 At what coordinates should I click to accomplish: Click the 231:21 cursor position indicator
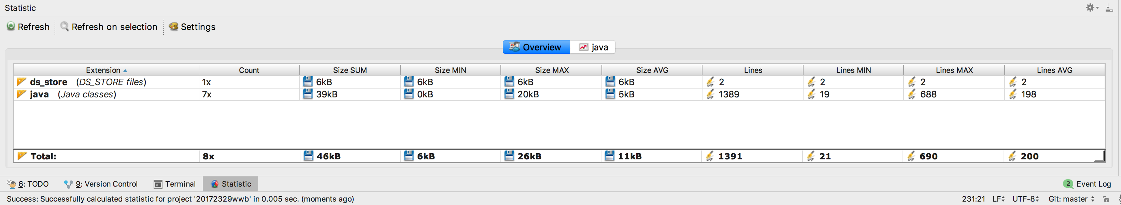point(973,199)
